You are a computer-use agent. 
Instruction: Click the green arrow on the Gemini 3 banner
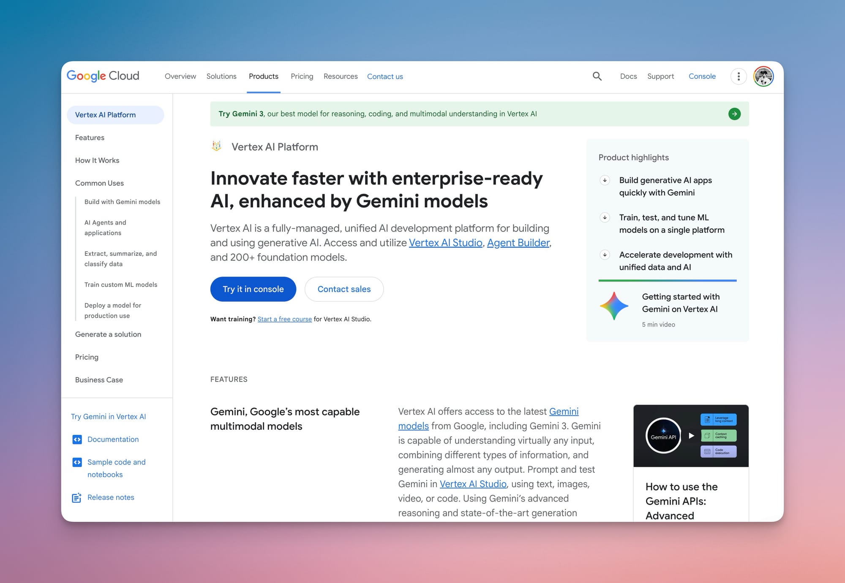734,114
